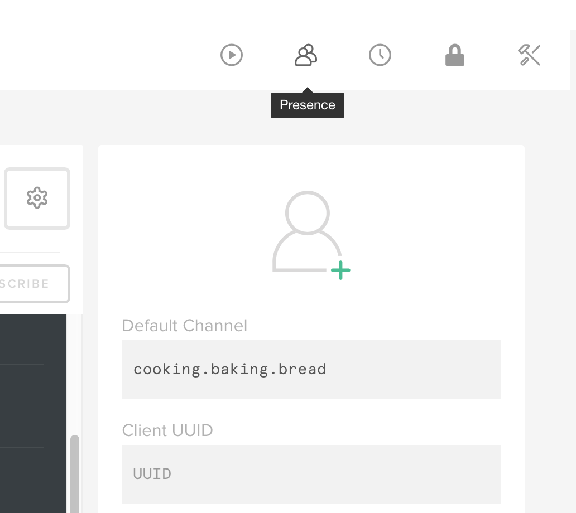
Task: Click the vertical scrollbar thumb beside console
Action: click(x=74, y=474)
